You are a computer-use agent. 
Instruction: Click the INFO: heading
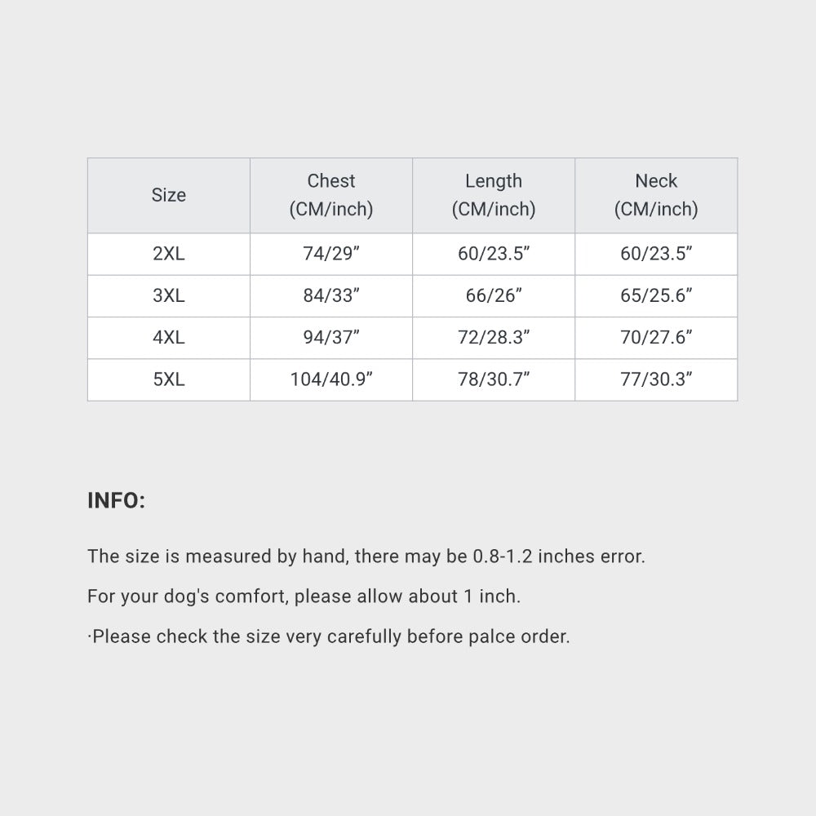click(x=116, y=501)
